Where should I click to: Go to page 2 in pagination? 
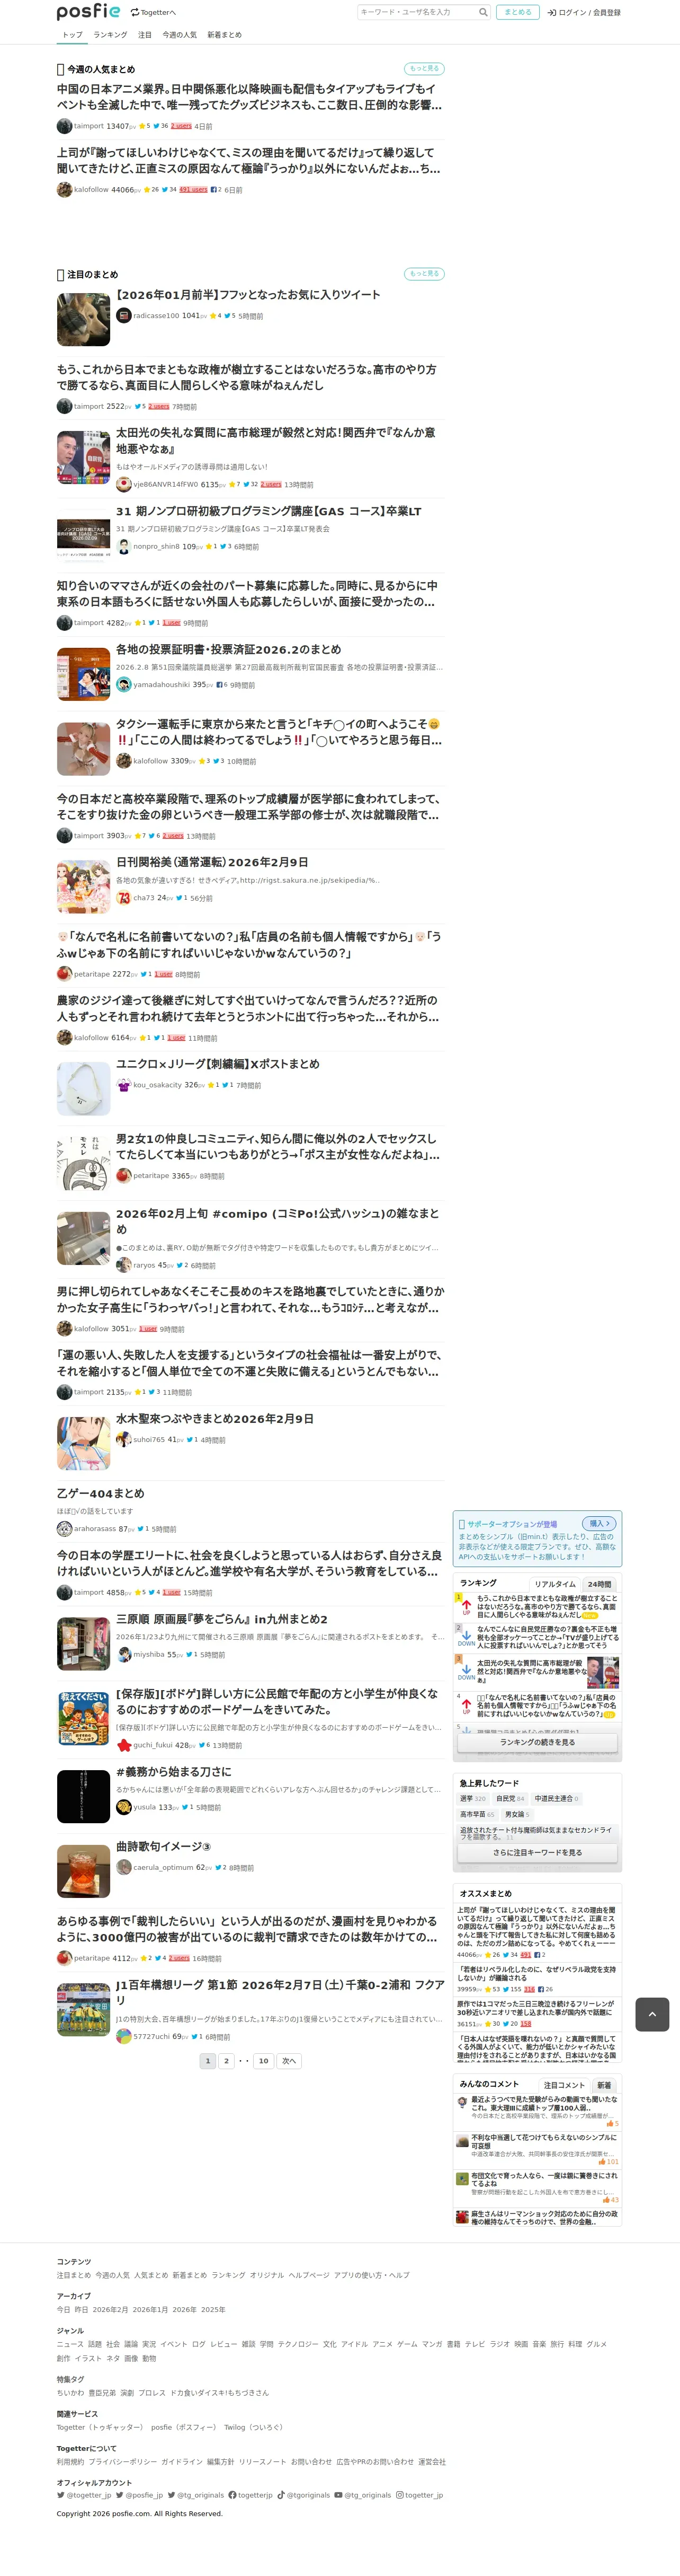[x=227, y=2060]
